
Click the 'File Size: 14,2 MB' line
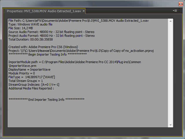click(x=21, y=28)
